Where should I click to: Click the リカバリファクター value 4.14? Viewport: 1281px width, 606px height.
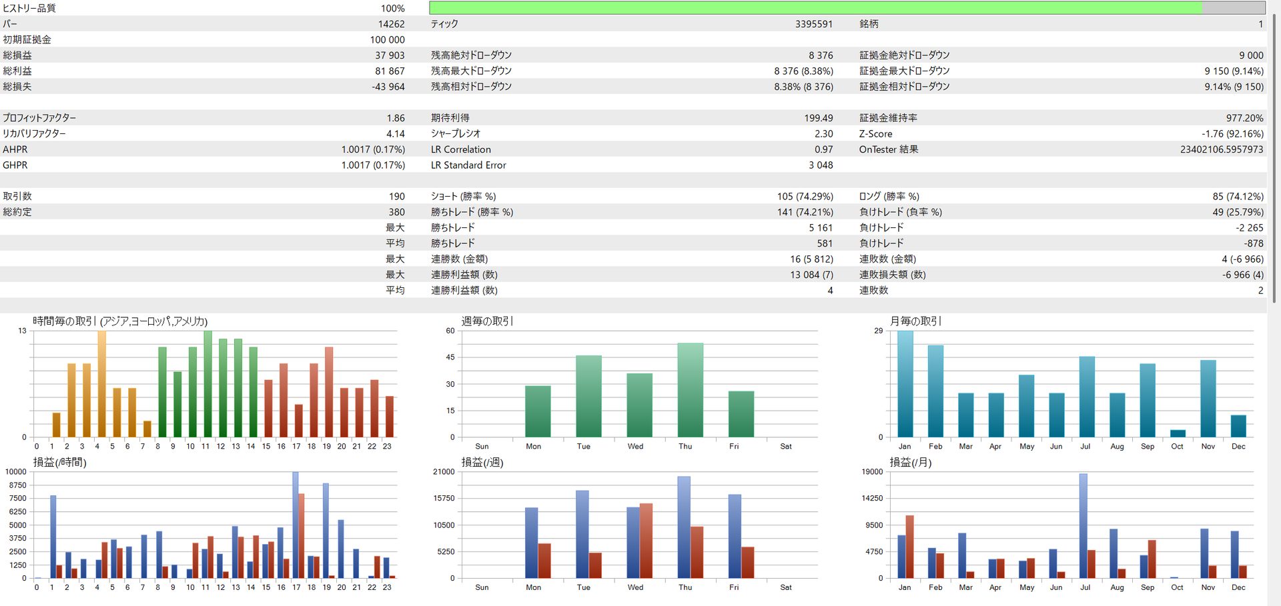396,134
